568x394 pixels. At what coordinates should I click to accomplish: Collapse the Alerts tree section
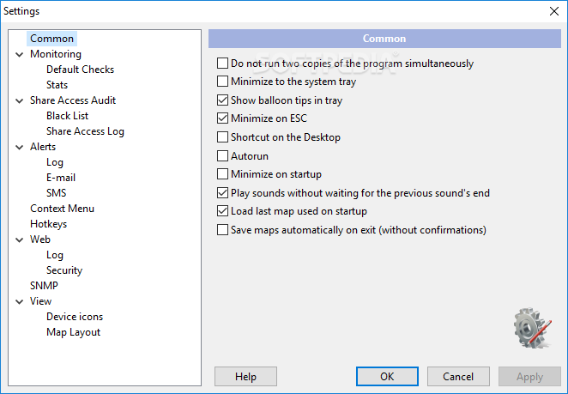tap(19, 147)
